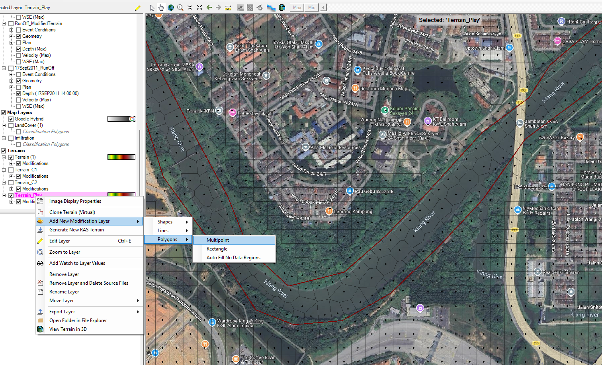Uncheck the Google Hybrid map layer

(11, 119)
